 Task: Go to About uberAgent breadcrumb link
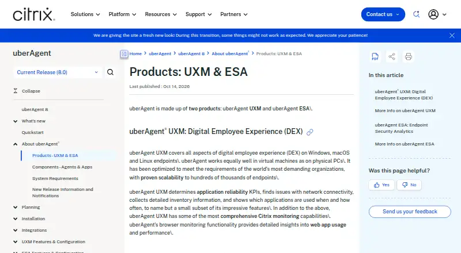(230, 53)
